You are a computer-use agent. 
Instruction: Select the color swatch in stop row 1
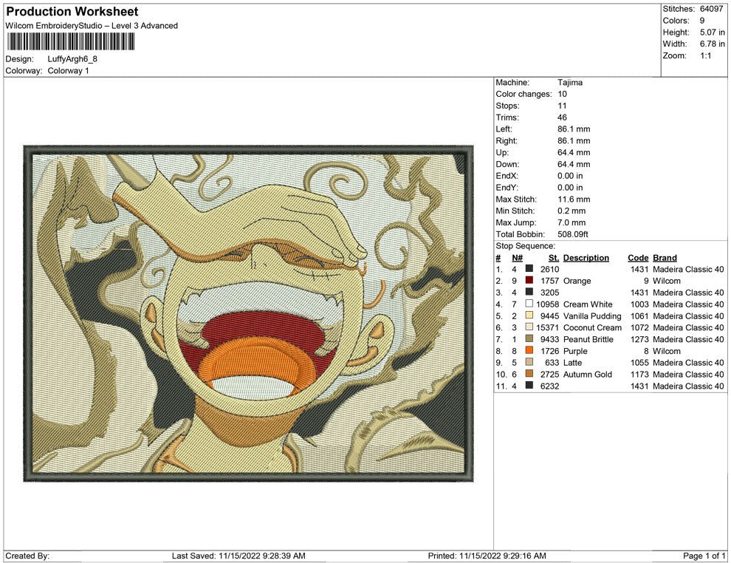pyautogui.click(x=529, y=269)
